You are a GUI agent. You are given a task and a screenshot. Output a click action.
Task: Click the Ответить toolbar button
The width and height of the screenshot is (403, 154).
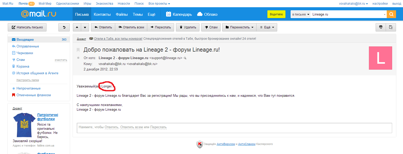[103, 27]
